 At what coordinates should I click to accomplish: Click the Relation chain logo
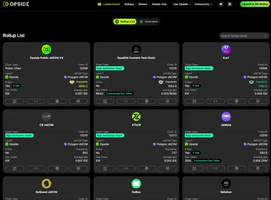[x=226, y=184]
